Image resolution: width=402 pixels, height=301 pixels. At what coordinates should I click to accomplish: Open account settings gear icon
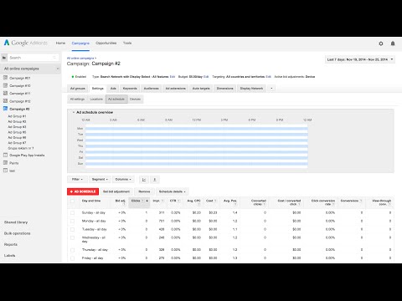pos(381,43)
